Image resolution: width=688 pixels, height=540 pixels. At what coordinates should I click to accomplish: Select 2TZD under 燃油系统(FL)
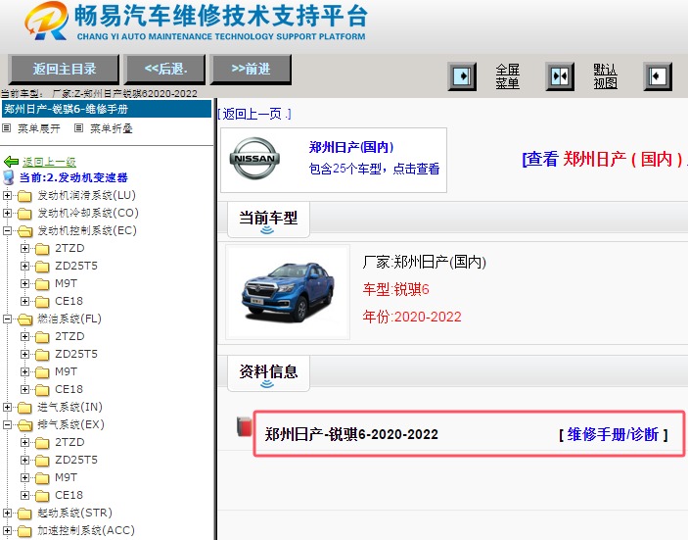(69, 336)
